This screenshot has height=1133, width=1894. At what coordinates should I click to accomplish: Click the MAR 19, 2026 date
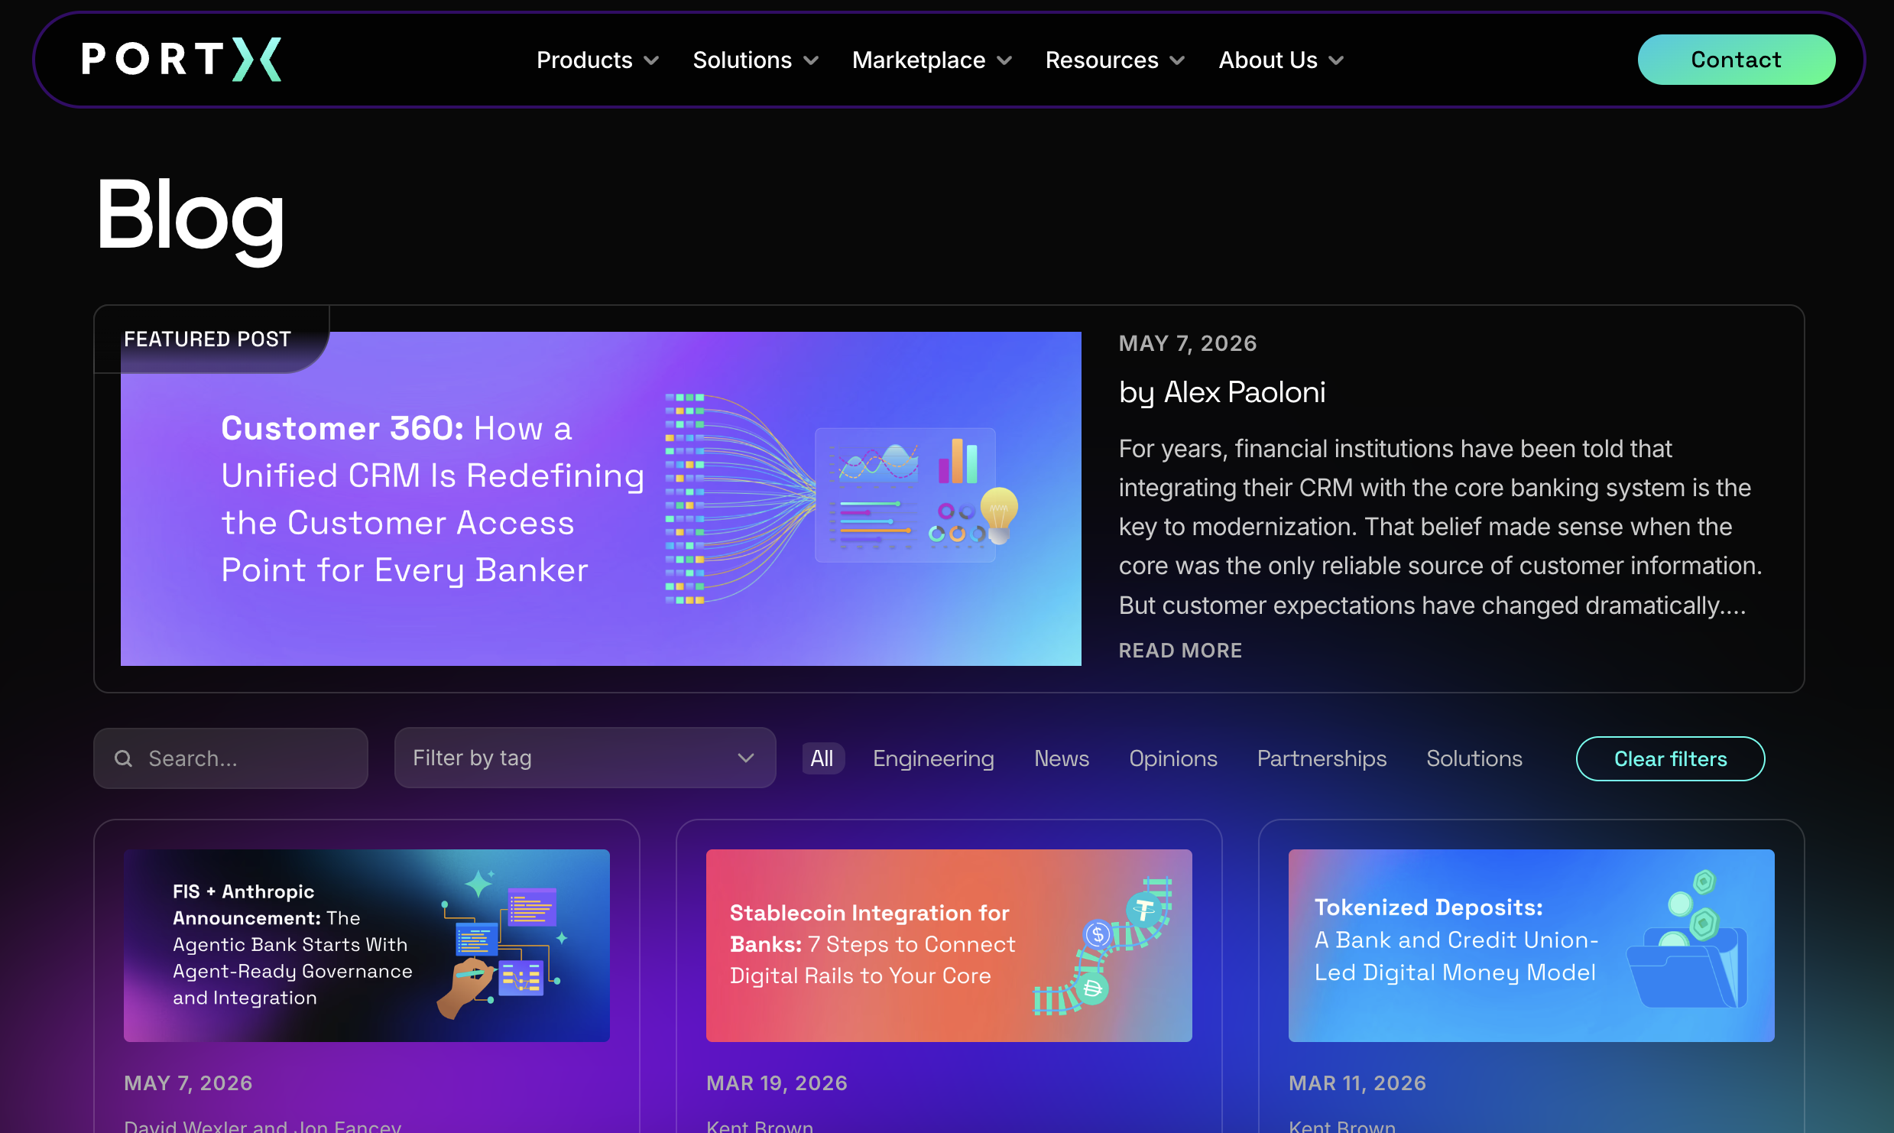pos(777,1083)
